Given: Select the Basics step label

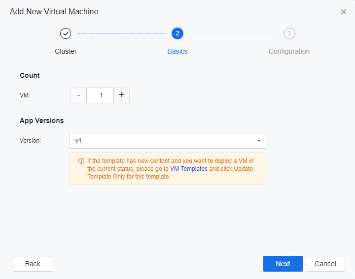Looking at the screenshot, I should (177, 51).
